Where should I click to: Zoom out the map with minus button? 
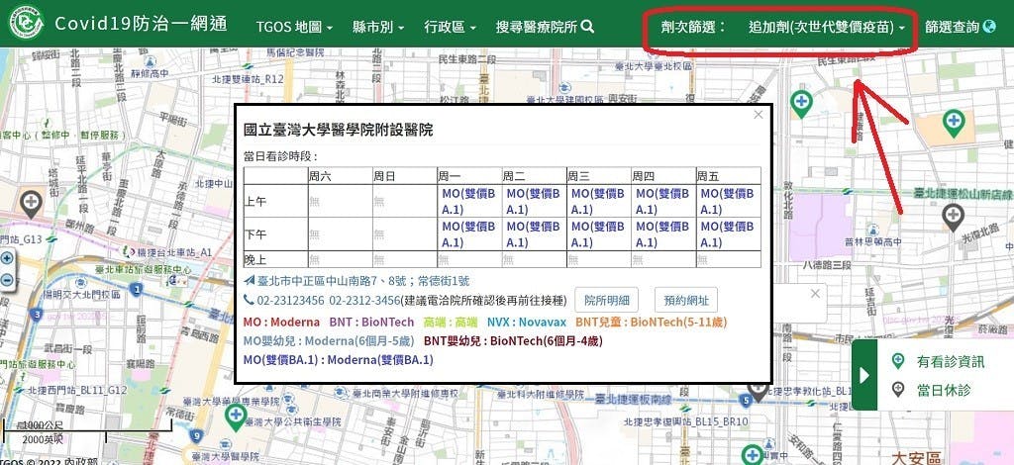point(7,280)
